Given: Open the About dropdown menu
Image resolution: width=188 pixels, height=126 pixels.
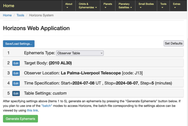Looking at the screenshot, I should pyautogui.click(x=69, y=5).
